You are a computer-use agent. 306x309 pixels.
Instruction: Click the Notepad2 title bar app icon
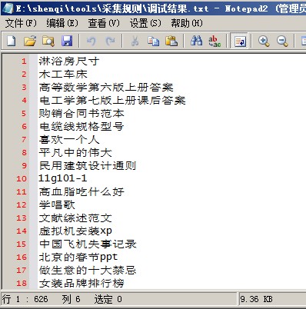point(8,8)
